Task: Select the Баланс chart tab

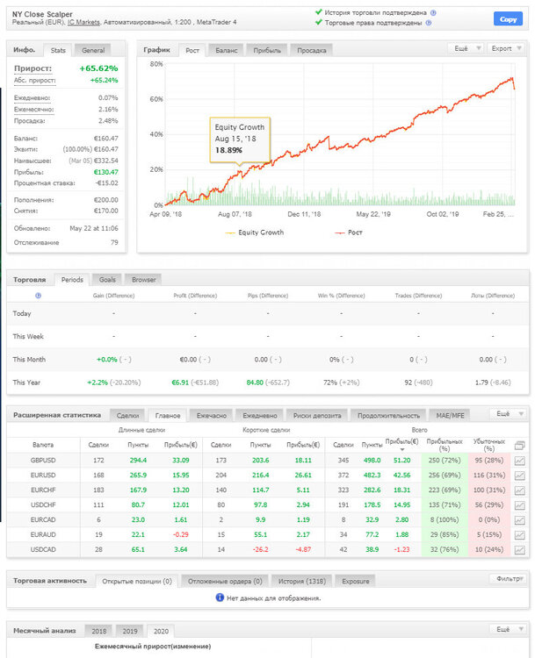Action: (x=226, y=50)
